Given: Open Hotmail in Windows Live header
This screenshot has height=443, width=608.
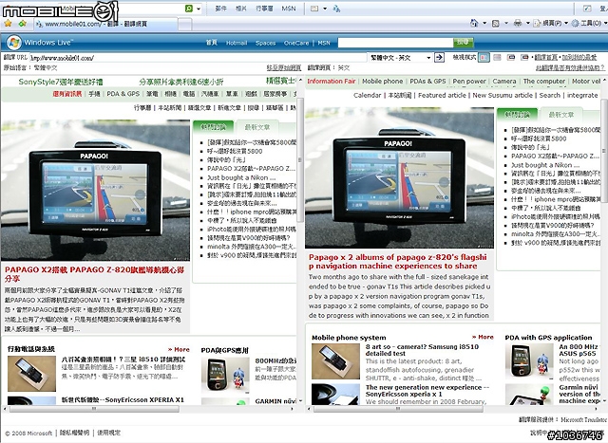Looking at the screenshot, I should (x=237, y=43).
